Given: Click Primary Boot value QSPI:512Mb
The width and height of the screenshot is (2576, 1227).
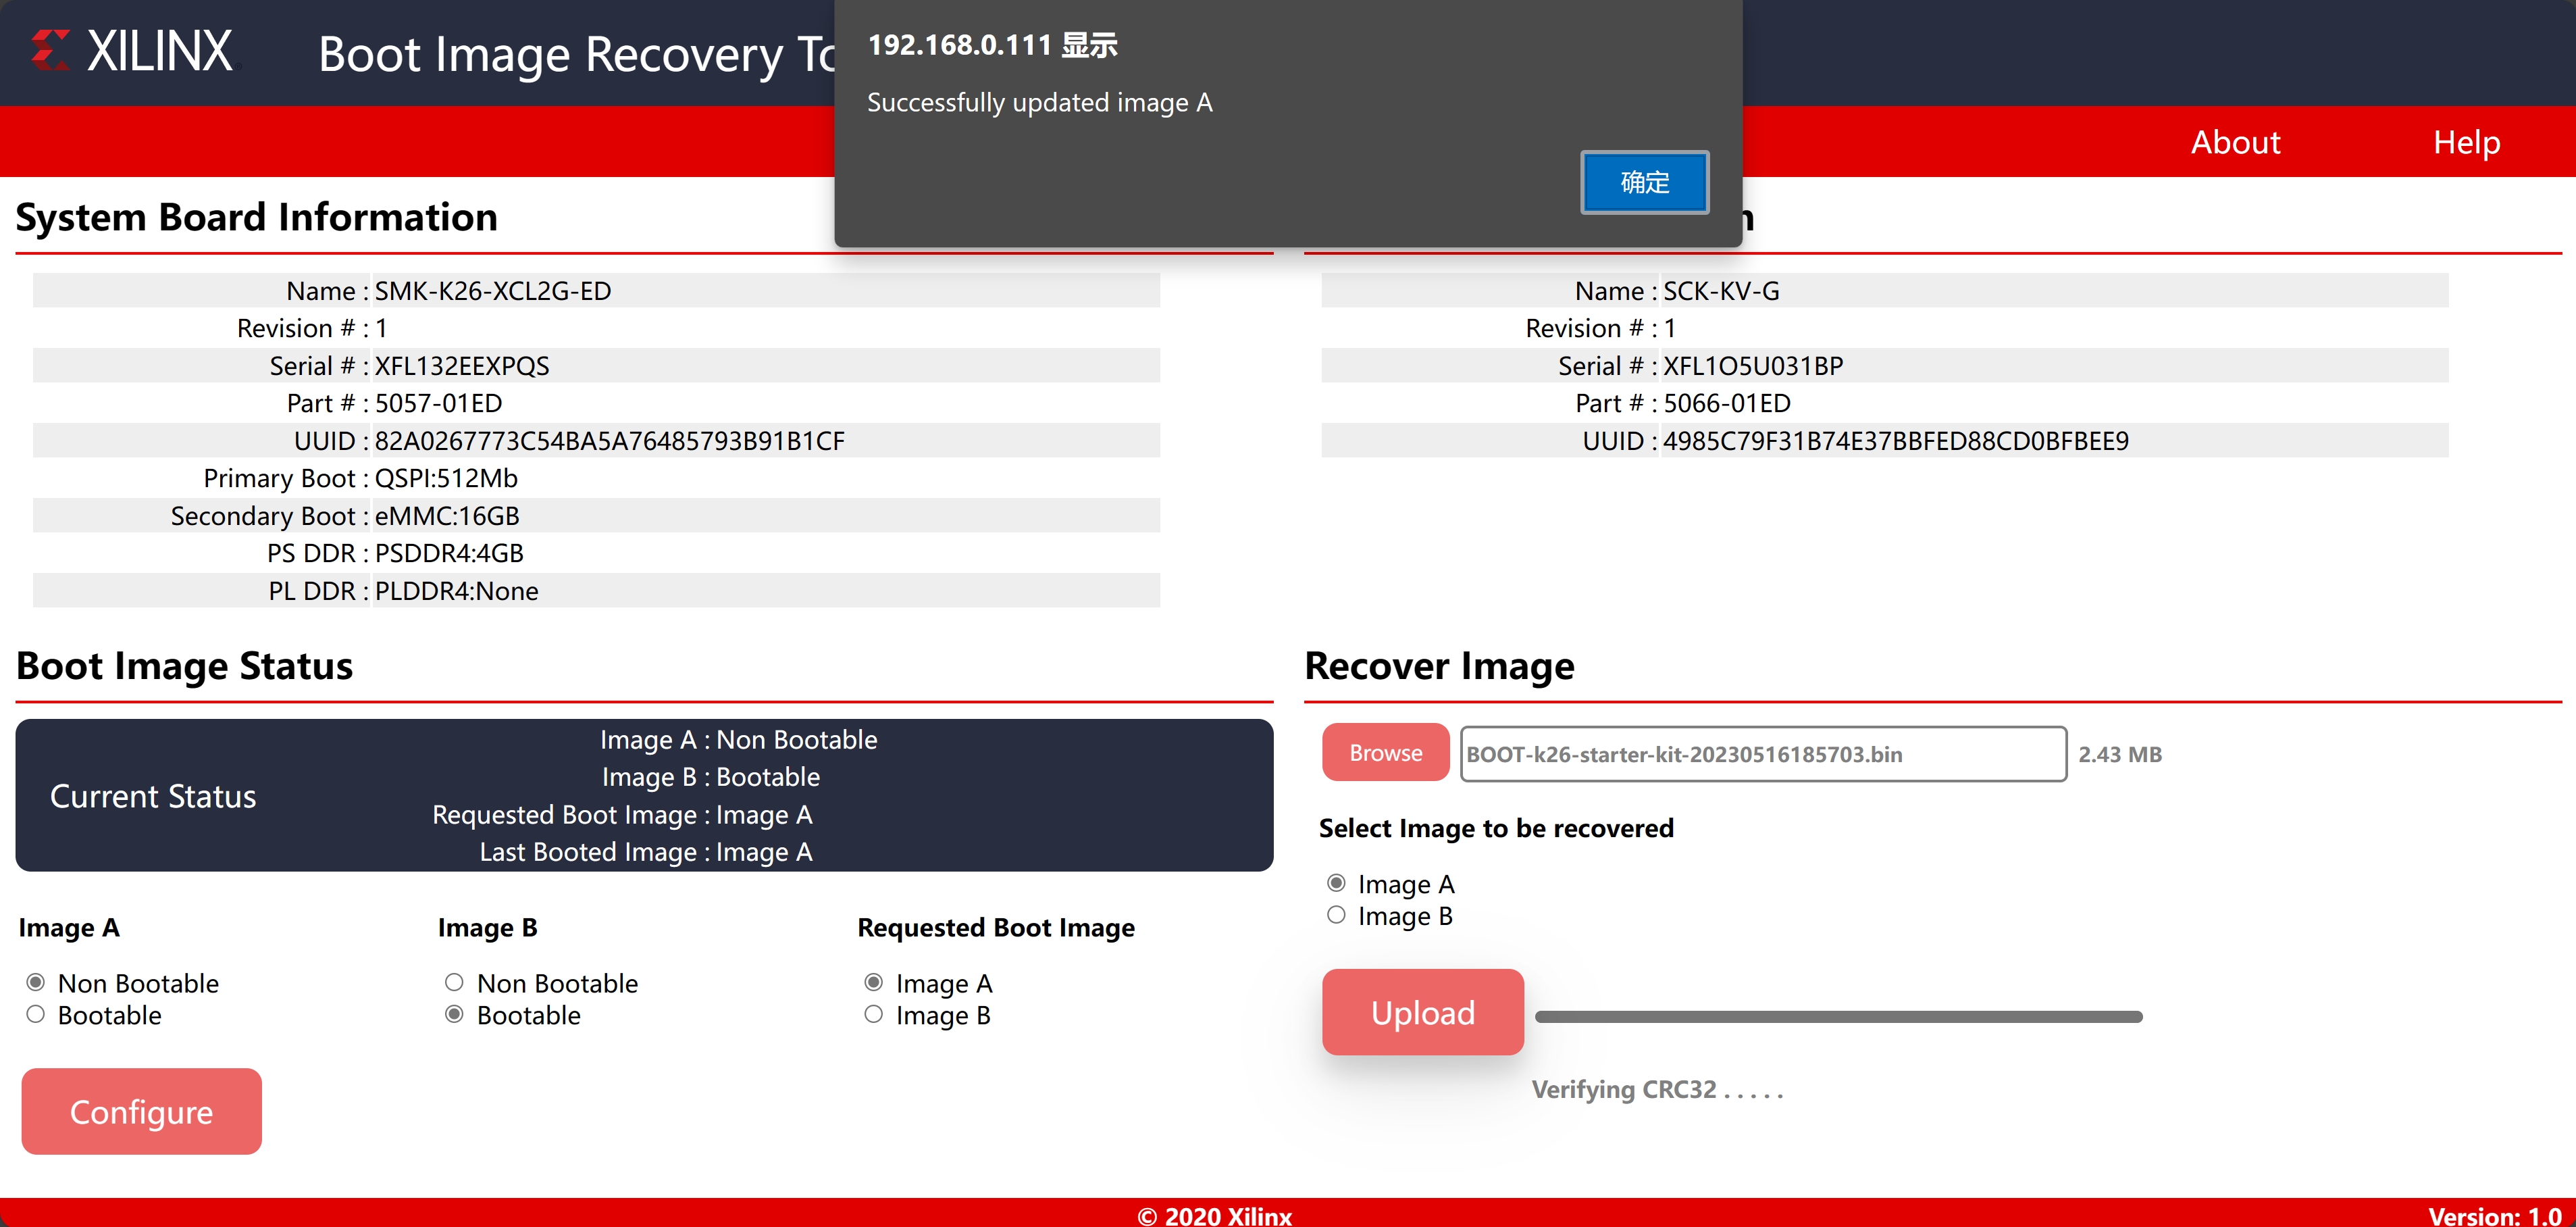Looking at the screenshot, I should pyautogui.click(x=446, y=478).
